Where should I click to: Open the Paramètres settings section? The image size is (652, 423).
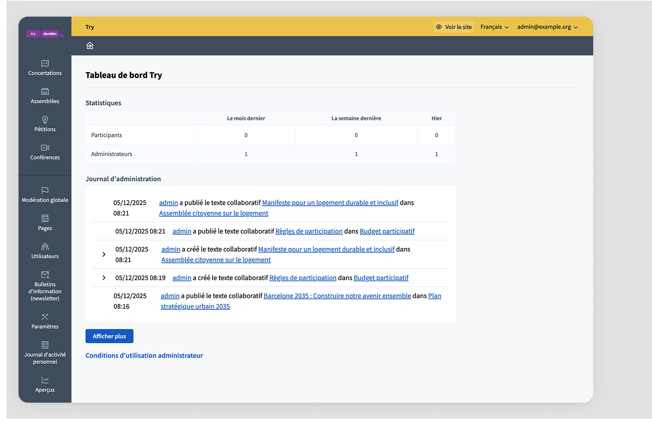[x=44, y=321]
